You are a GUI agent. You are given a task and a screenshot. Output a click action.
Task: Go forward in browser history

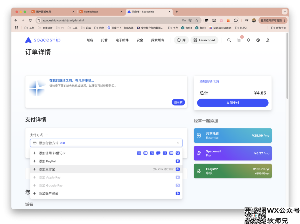click(x=23, y=20)
